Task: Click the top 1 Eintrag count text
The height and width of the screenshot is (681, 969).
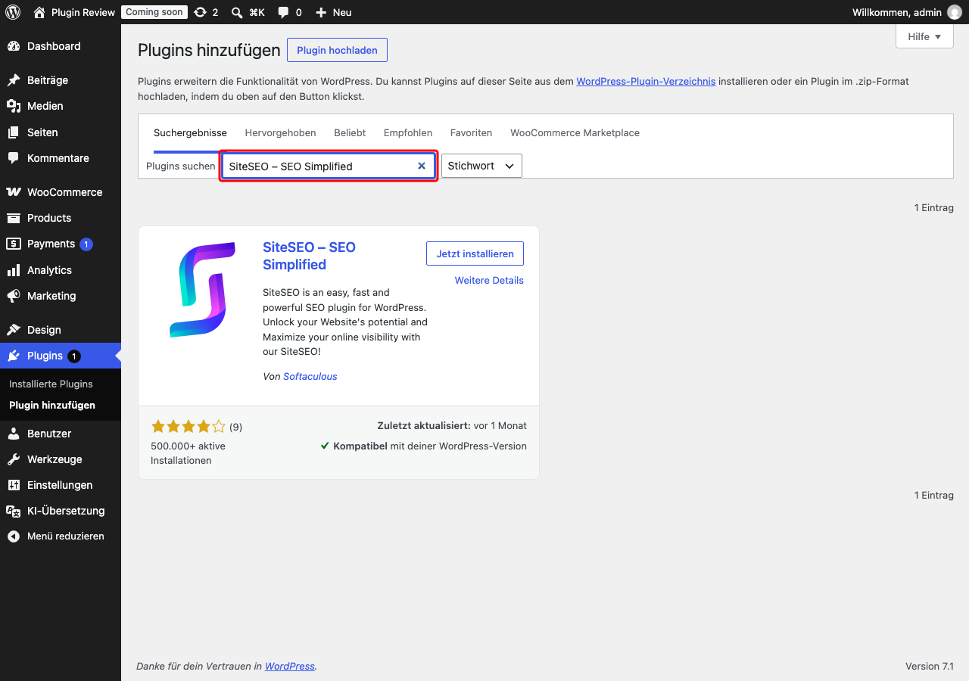Action: (x=934, y=207)
